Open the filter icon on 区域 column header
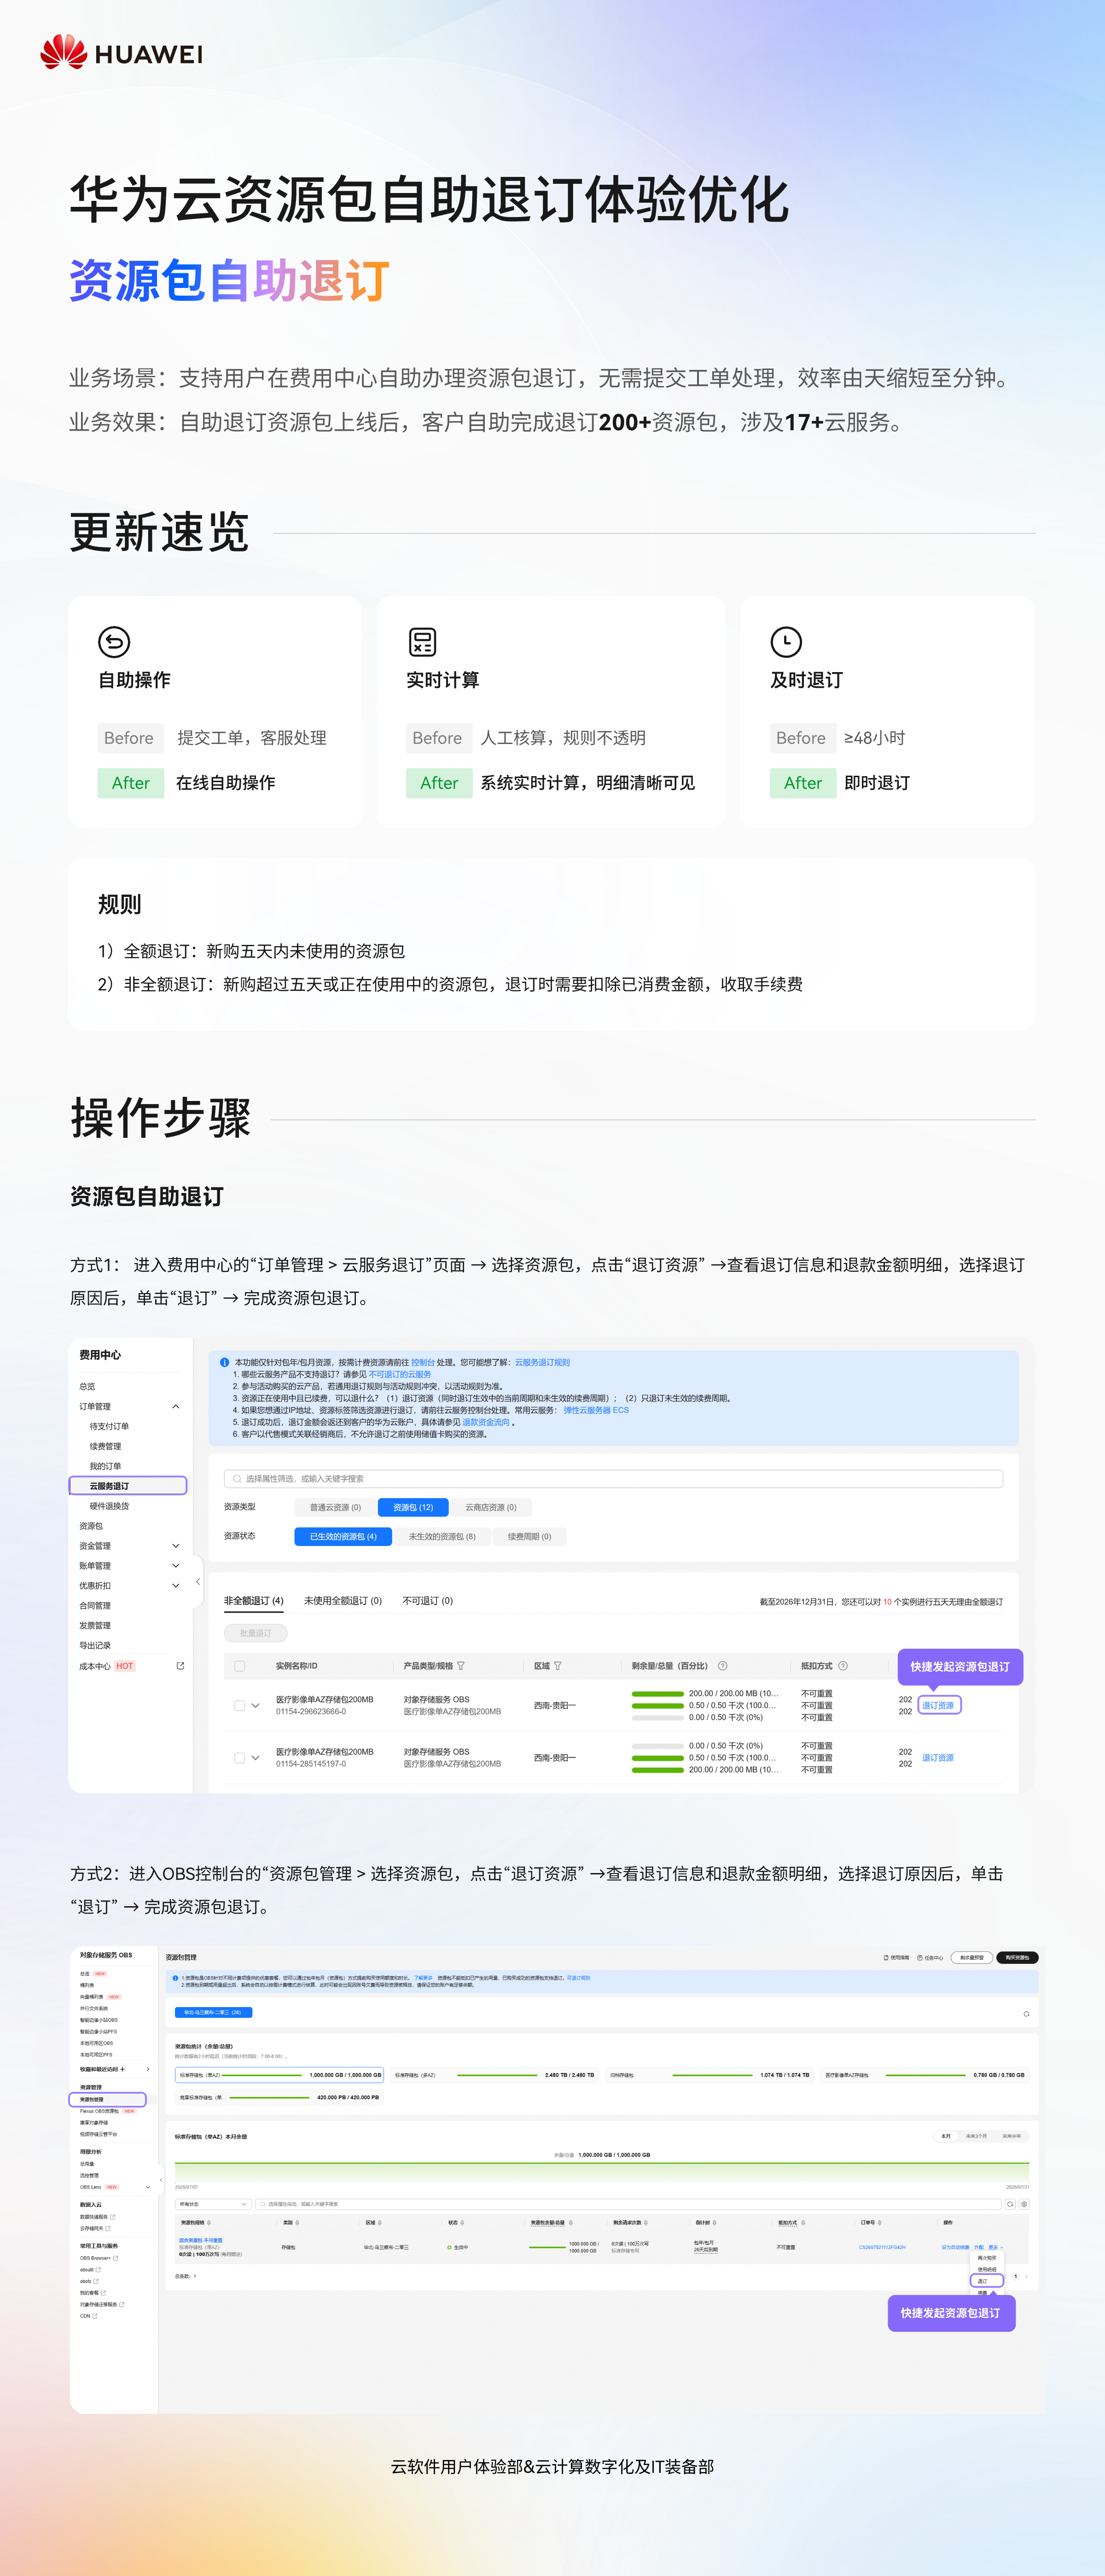This screenshot has height=2576, width=1105. [558, 1666]
